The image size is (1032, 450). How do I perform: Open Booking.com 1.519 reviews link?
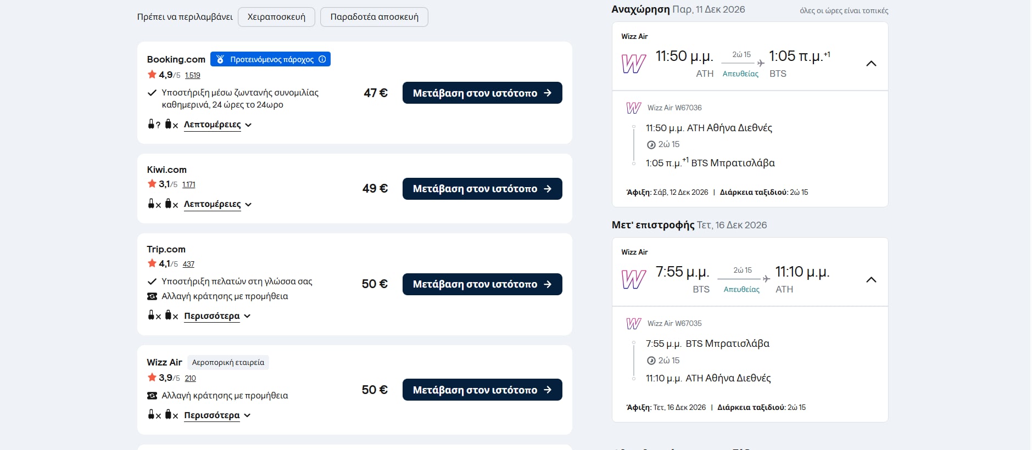[x=192, y=75]
